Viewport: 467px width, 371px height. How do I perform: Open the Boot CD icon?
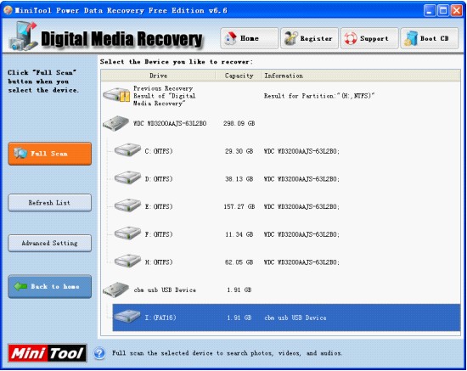411,39
